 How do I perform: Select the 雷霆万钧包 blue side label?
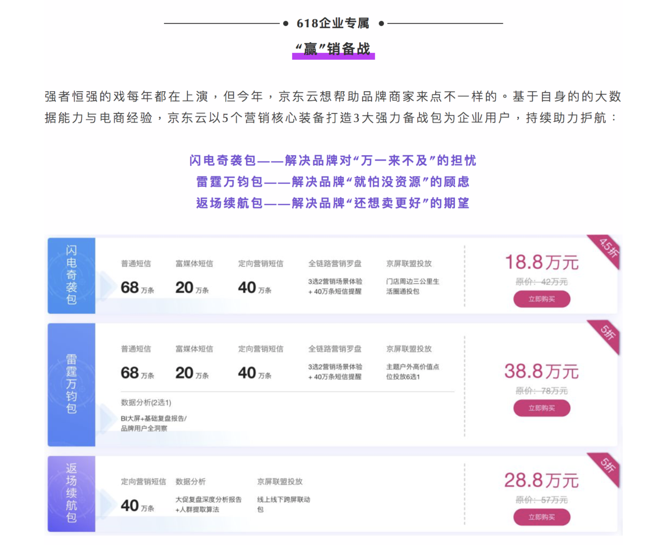coord(72,384)
